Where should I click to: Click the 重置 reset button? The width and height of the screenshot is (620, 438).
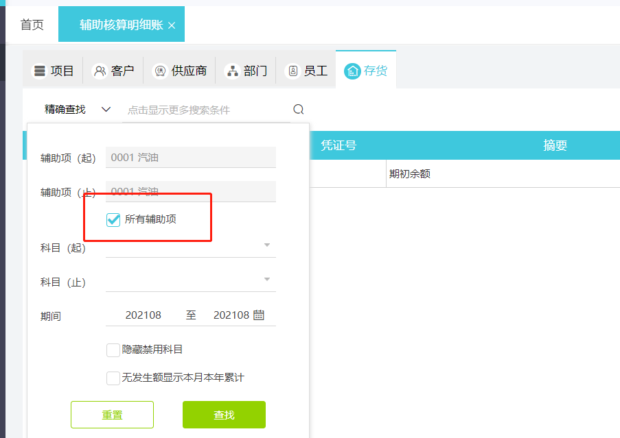click(113, 415)
